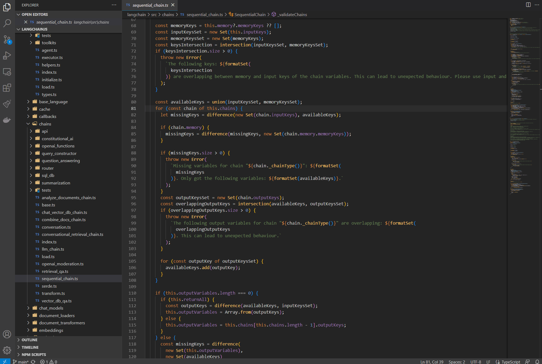
Task: Toggle the TIMELINE section visibility
Action: (x=31, y=347)
